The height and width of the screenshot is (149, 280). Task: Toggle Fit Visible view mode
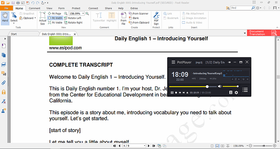(55, 23)
